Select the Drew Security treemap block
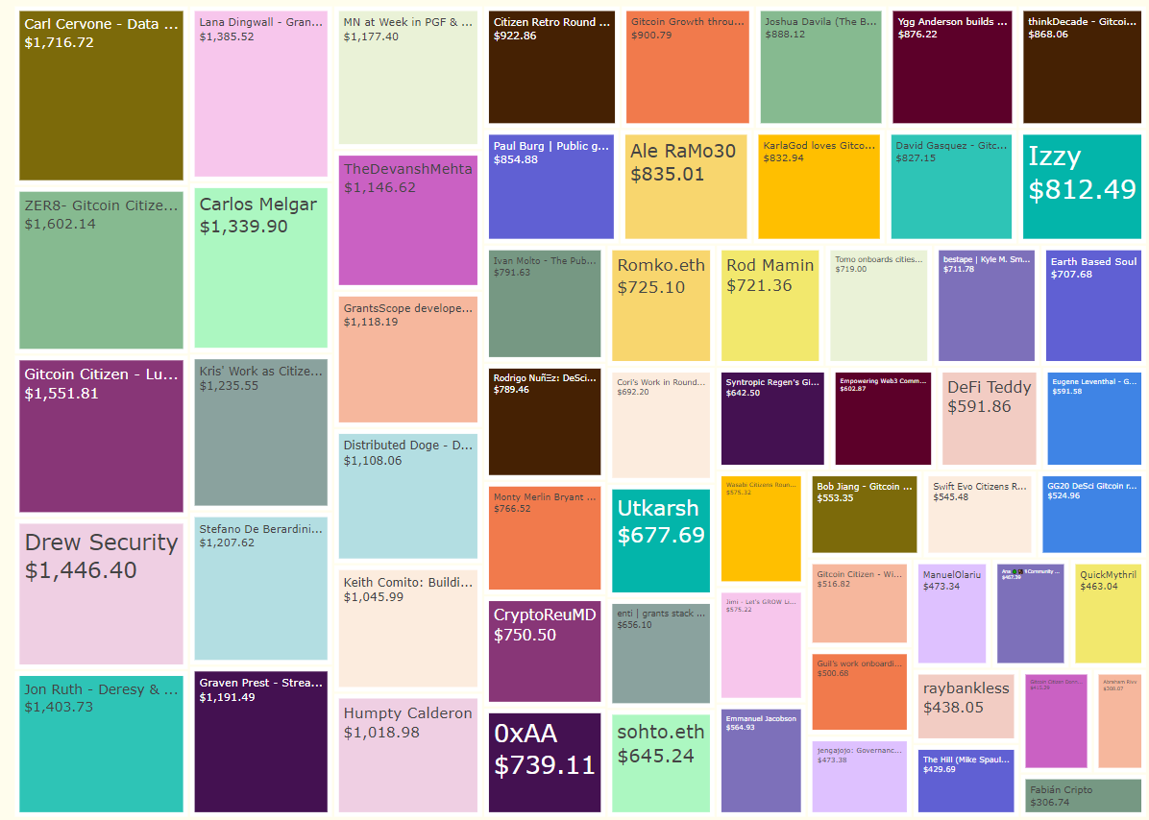This screenshot has height=820, width=1149. [101, 593]
